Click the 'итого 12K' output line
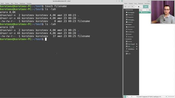175x98 pixels. tap(7, 27)
